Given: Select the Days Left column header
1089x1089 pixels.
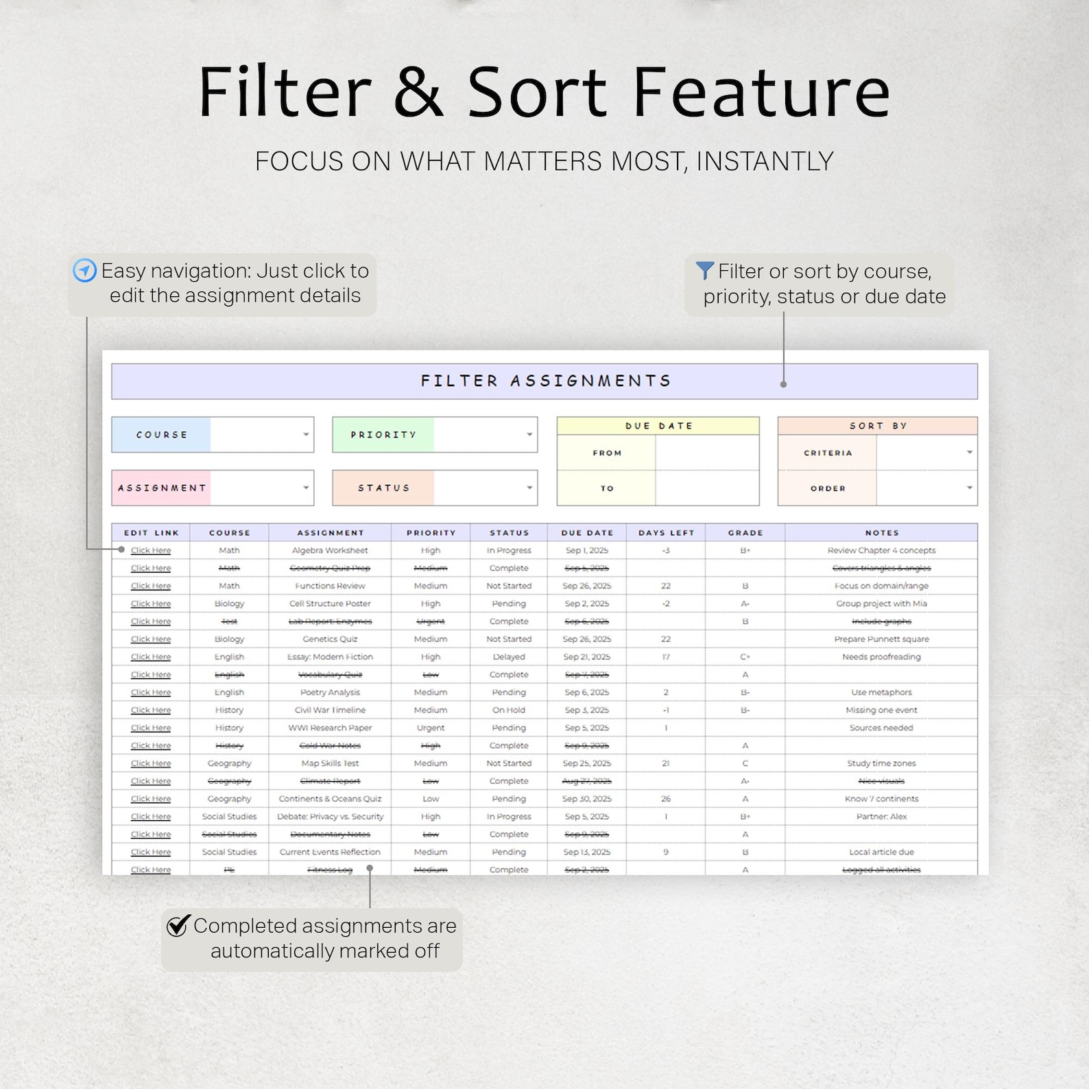Looking at the screenshot, I should pos(666,533).
